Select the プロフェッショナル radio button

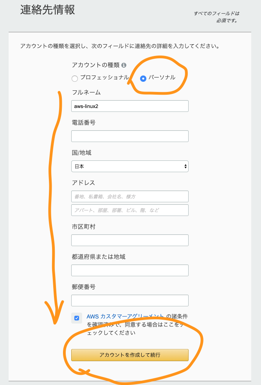75,78
